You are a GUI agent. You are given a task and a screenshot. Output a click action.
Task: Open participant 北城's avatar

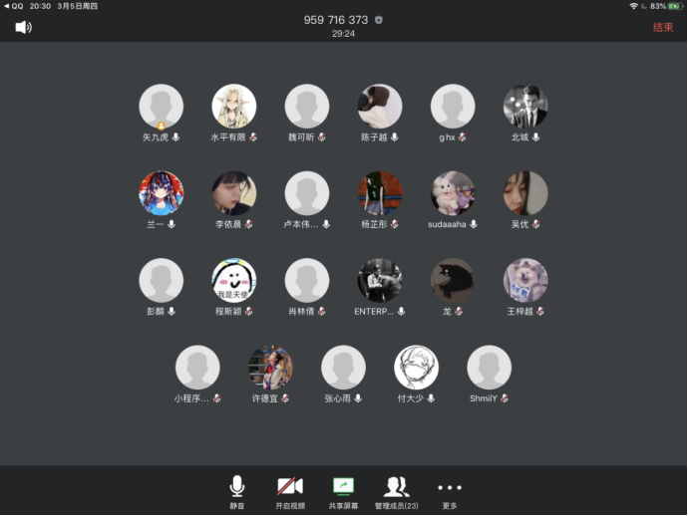[x=525, y=106]
